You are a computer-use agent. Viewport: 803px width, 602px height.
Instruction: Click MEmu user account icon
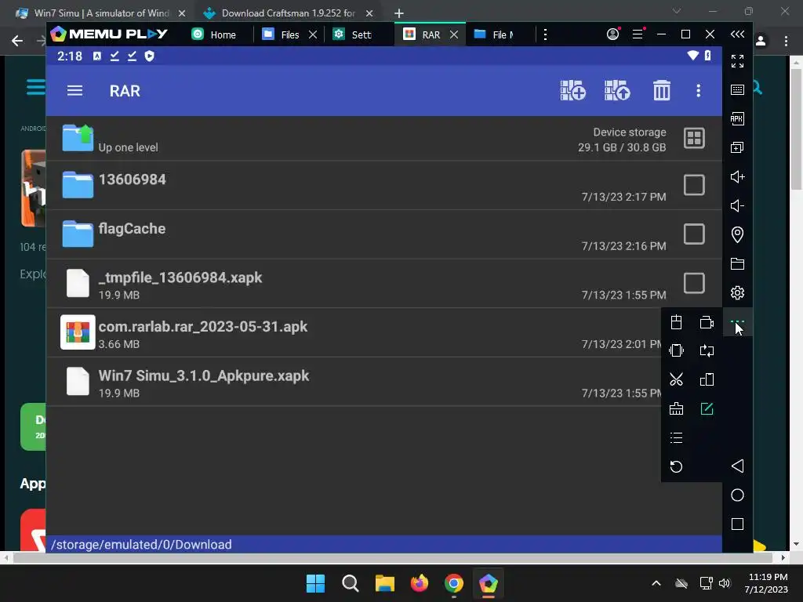click(613, 34)
